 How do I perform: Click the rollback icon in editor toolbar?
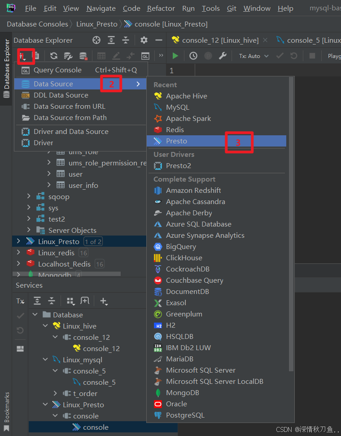294,56
